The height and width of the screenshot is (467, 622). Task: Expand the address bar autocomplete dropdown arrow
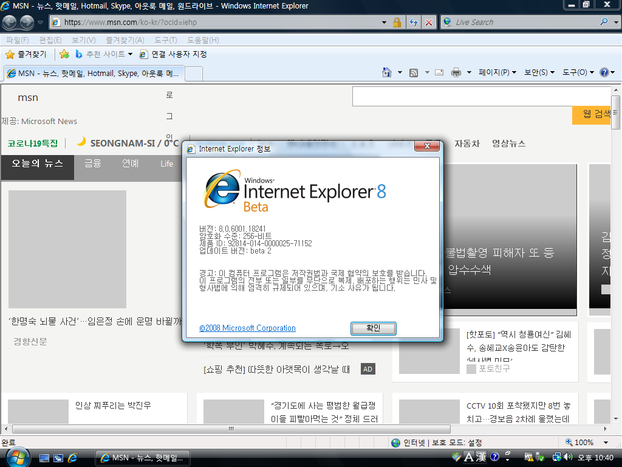coord(384,22)
